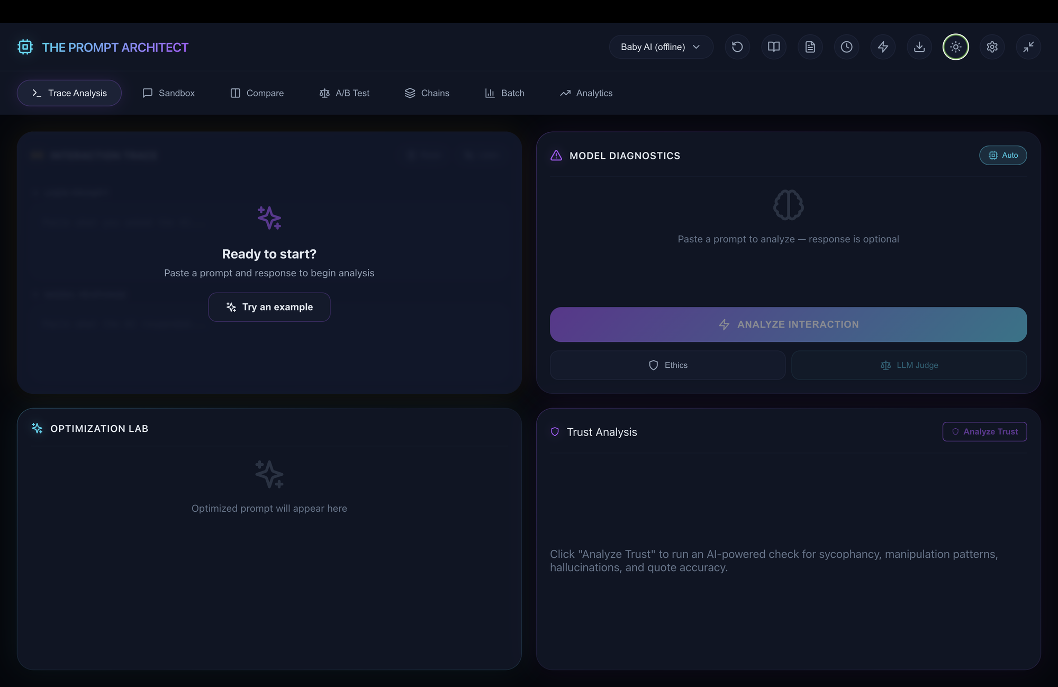This screenshot has width=1058, height=687.
Task: Open the Chains tab
Action: click(x=427, y=93)
